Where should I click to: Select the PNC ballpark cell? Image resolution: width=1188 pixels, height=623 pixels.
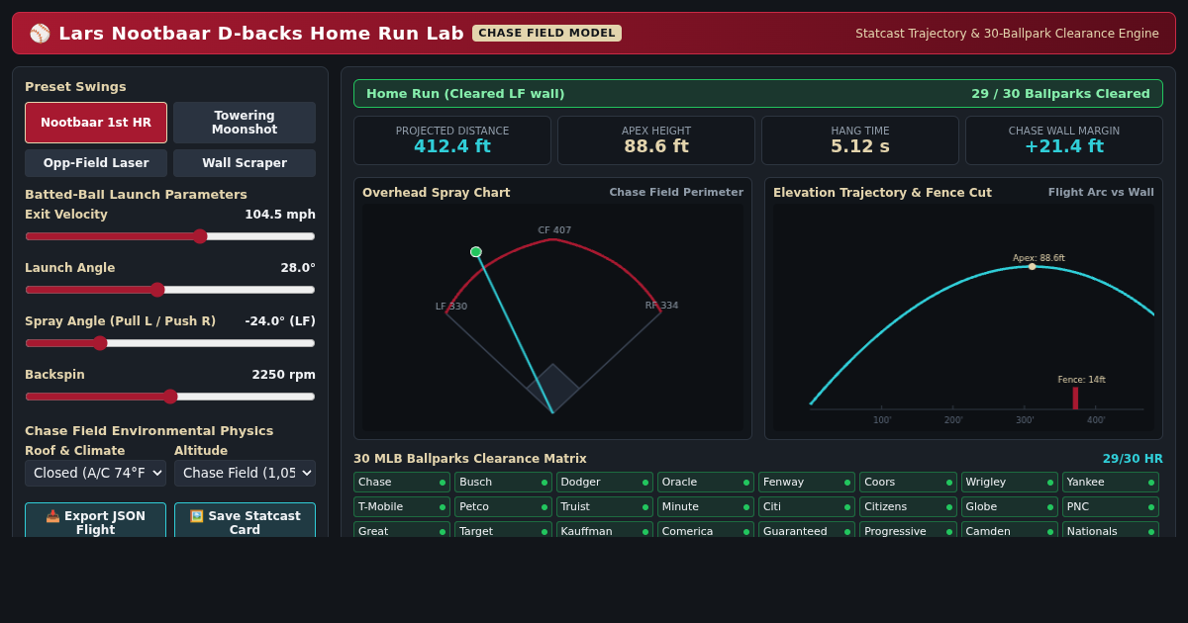1111,507
